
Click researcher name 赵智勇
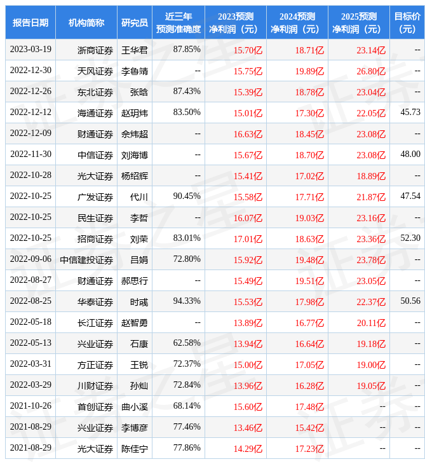(135, 323)
